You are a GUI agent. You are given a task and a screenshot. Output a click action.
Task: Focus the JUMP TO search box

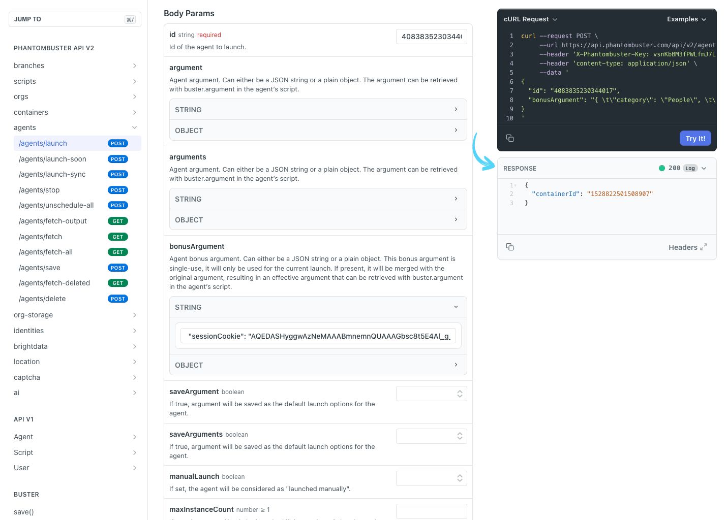coord(75,19)
